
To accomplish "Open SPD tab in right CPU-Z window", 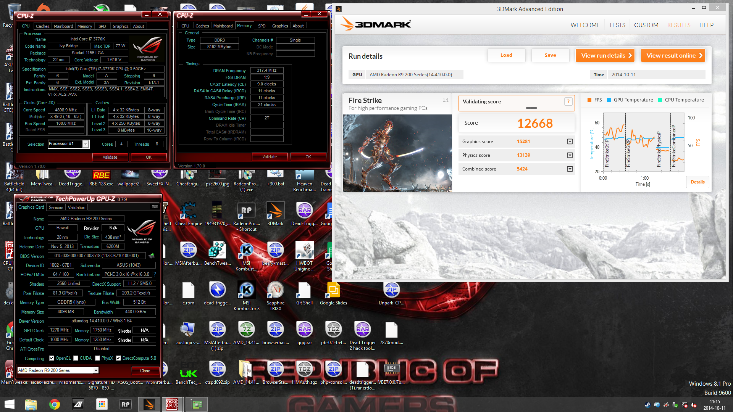I will [x=262, y=26].
